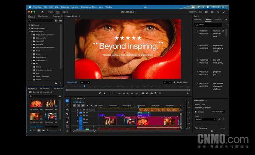Screen dimensions: 255x155
Task: Switch to the Transcript tab
Action: click(x=198, y=20)
